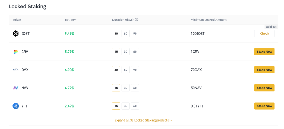This screenshot has height=129, width=284.
Task: Click Check button for IOST
Action: click(264, 34)
